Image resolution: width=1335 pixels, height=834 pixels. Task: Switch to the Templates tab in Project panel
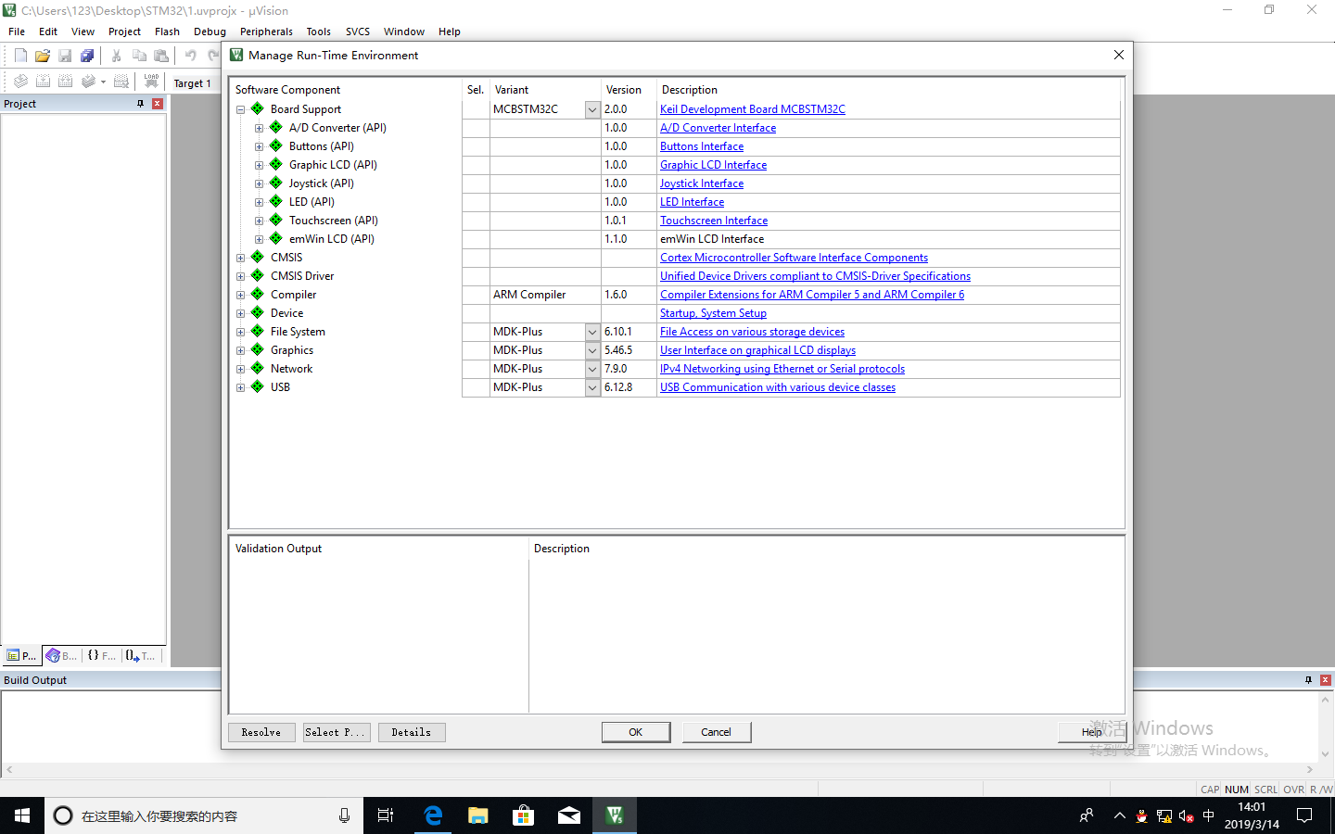pos(141,655)
